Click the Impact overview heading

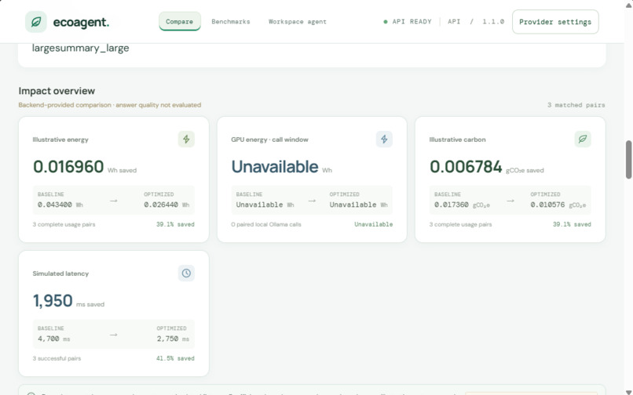[57, 91]
